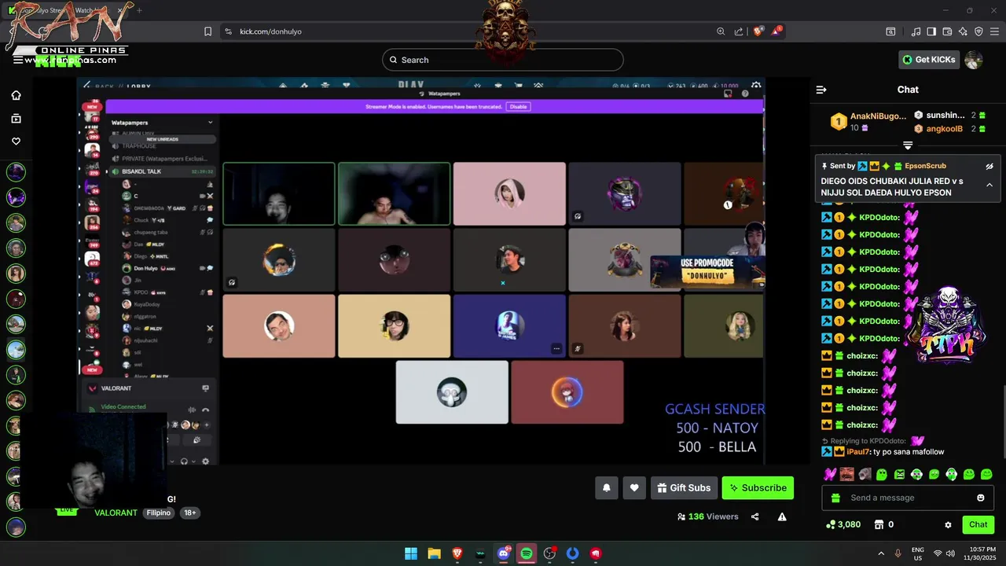This screenshot has height=566, width=1006.
Task: Click EpsonScrub username in pinned message
Action: click(x=925, y=166)
